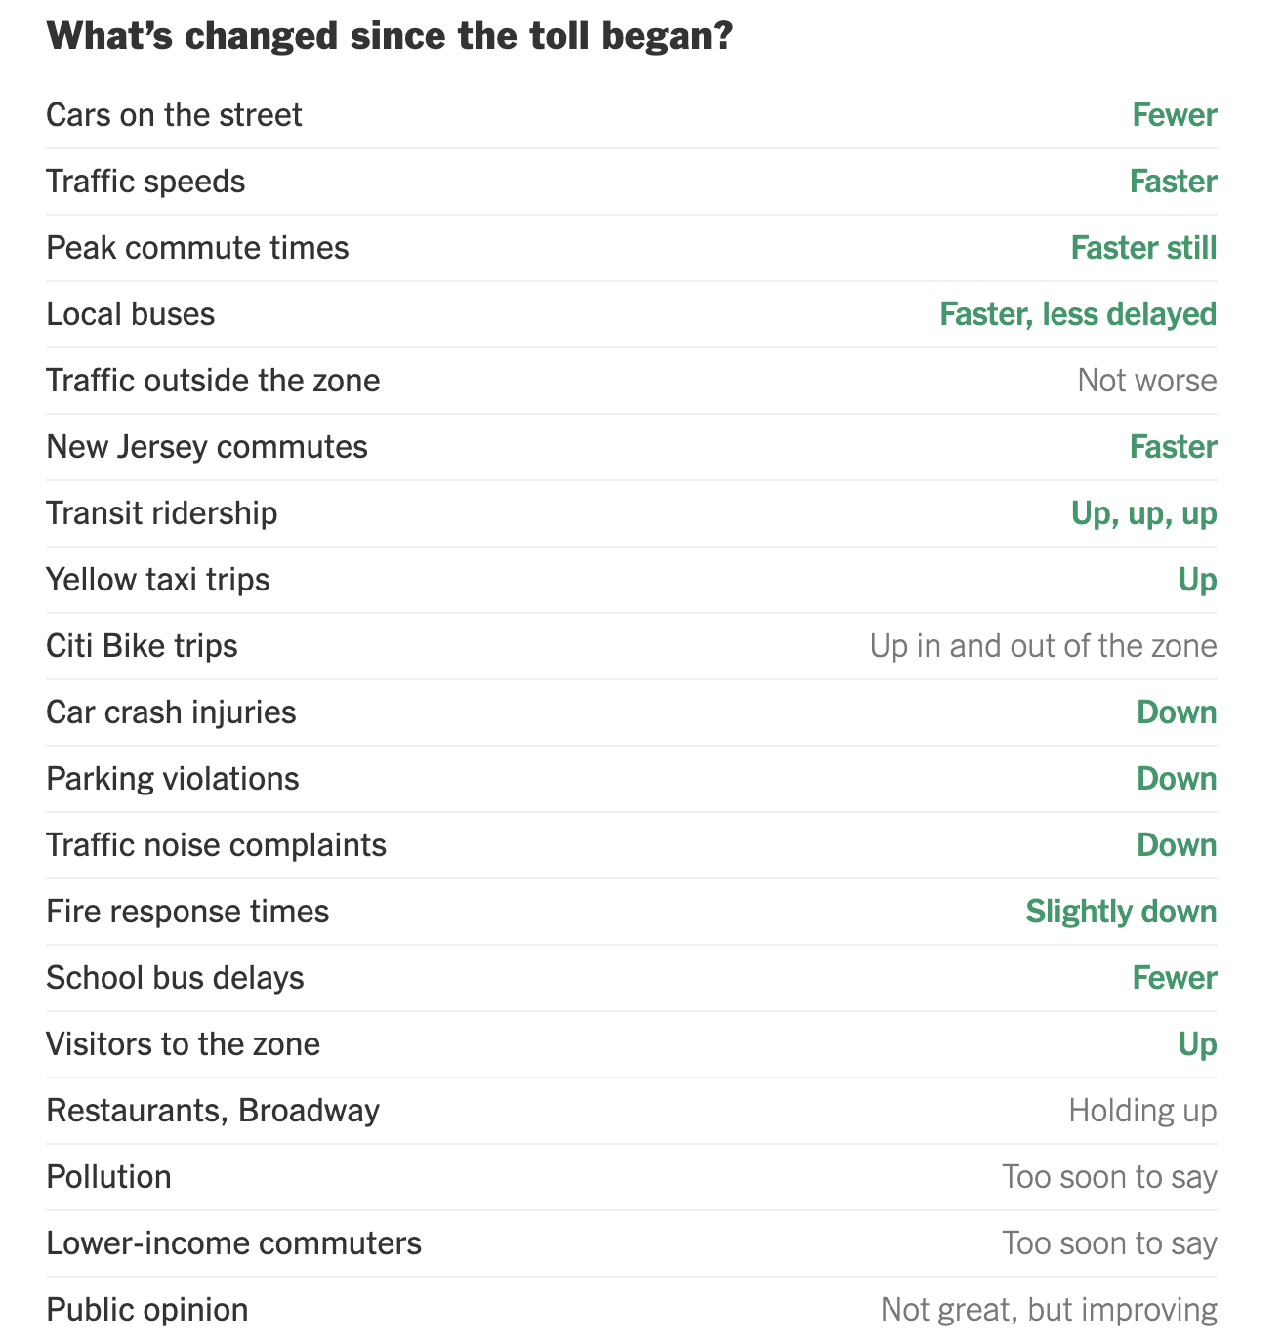Open the 'School bus delays' item
The height and width of the screenshot is (1343, 1283).
tap(175, 978)
